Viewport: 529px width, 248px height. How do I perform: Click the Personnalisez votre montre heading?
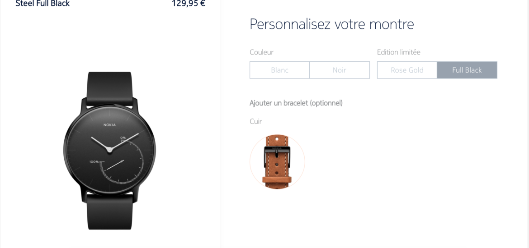[331, 24]
